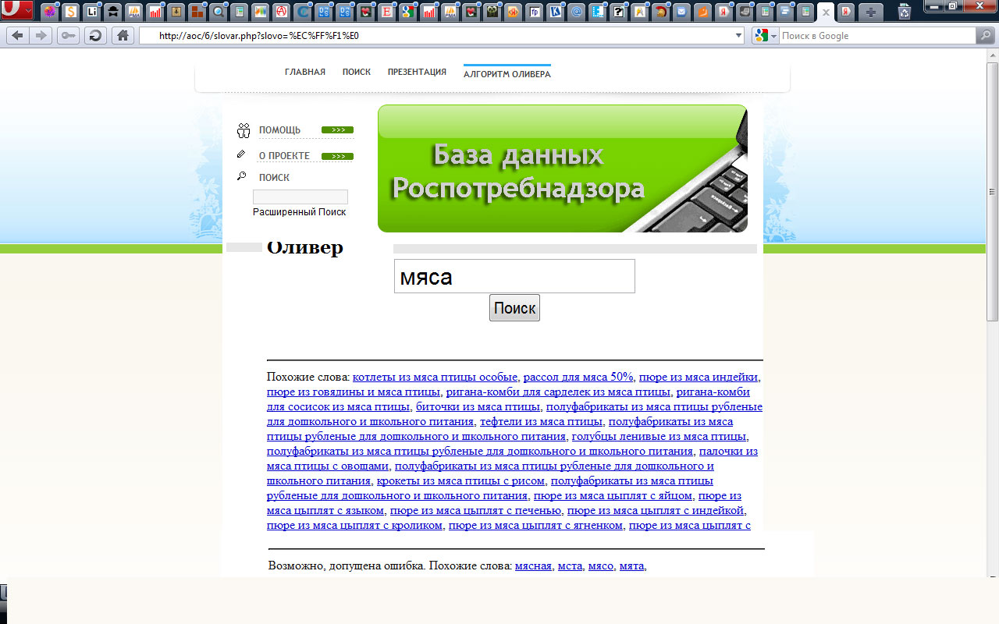
Task: Open a new tab with plus button
Action: (871, 12)
